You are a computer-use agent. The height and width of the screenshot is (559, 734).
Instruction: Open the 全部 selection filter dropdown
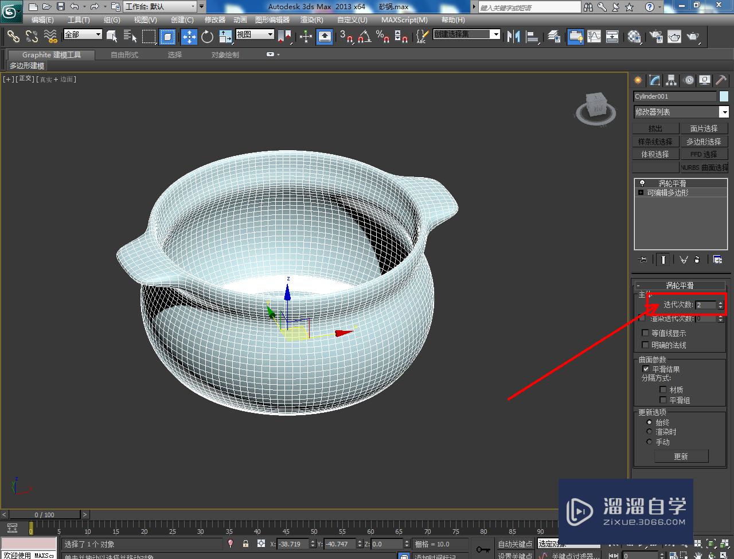pyautogui.click(x=82, y=34)
